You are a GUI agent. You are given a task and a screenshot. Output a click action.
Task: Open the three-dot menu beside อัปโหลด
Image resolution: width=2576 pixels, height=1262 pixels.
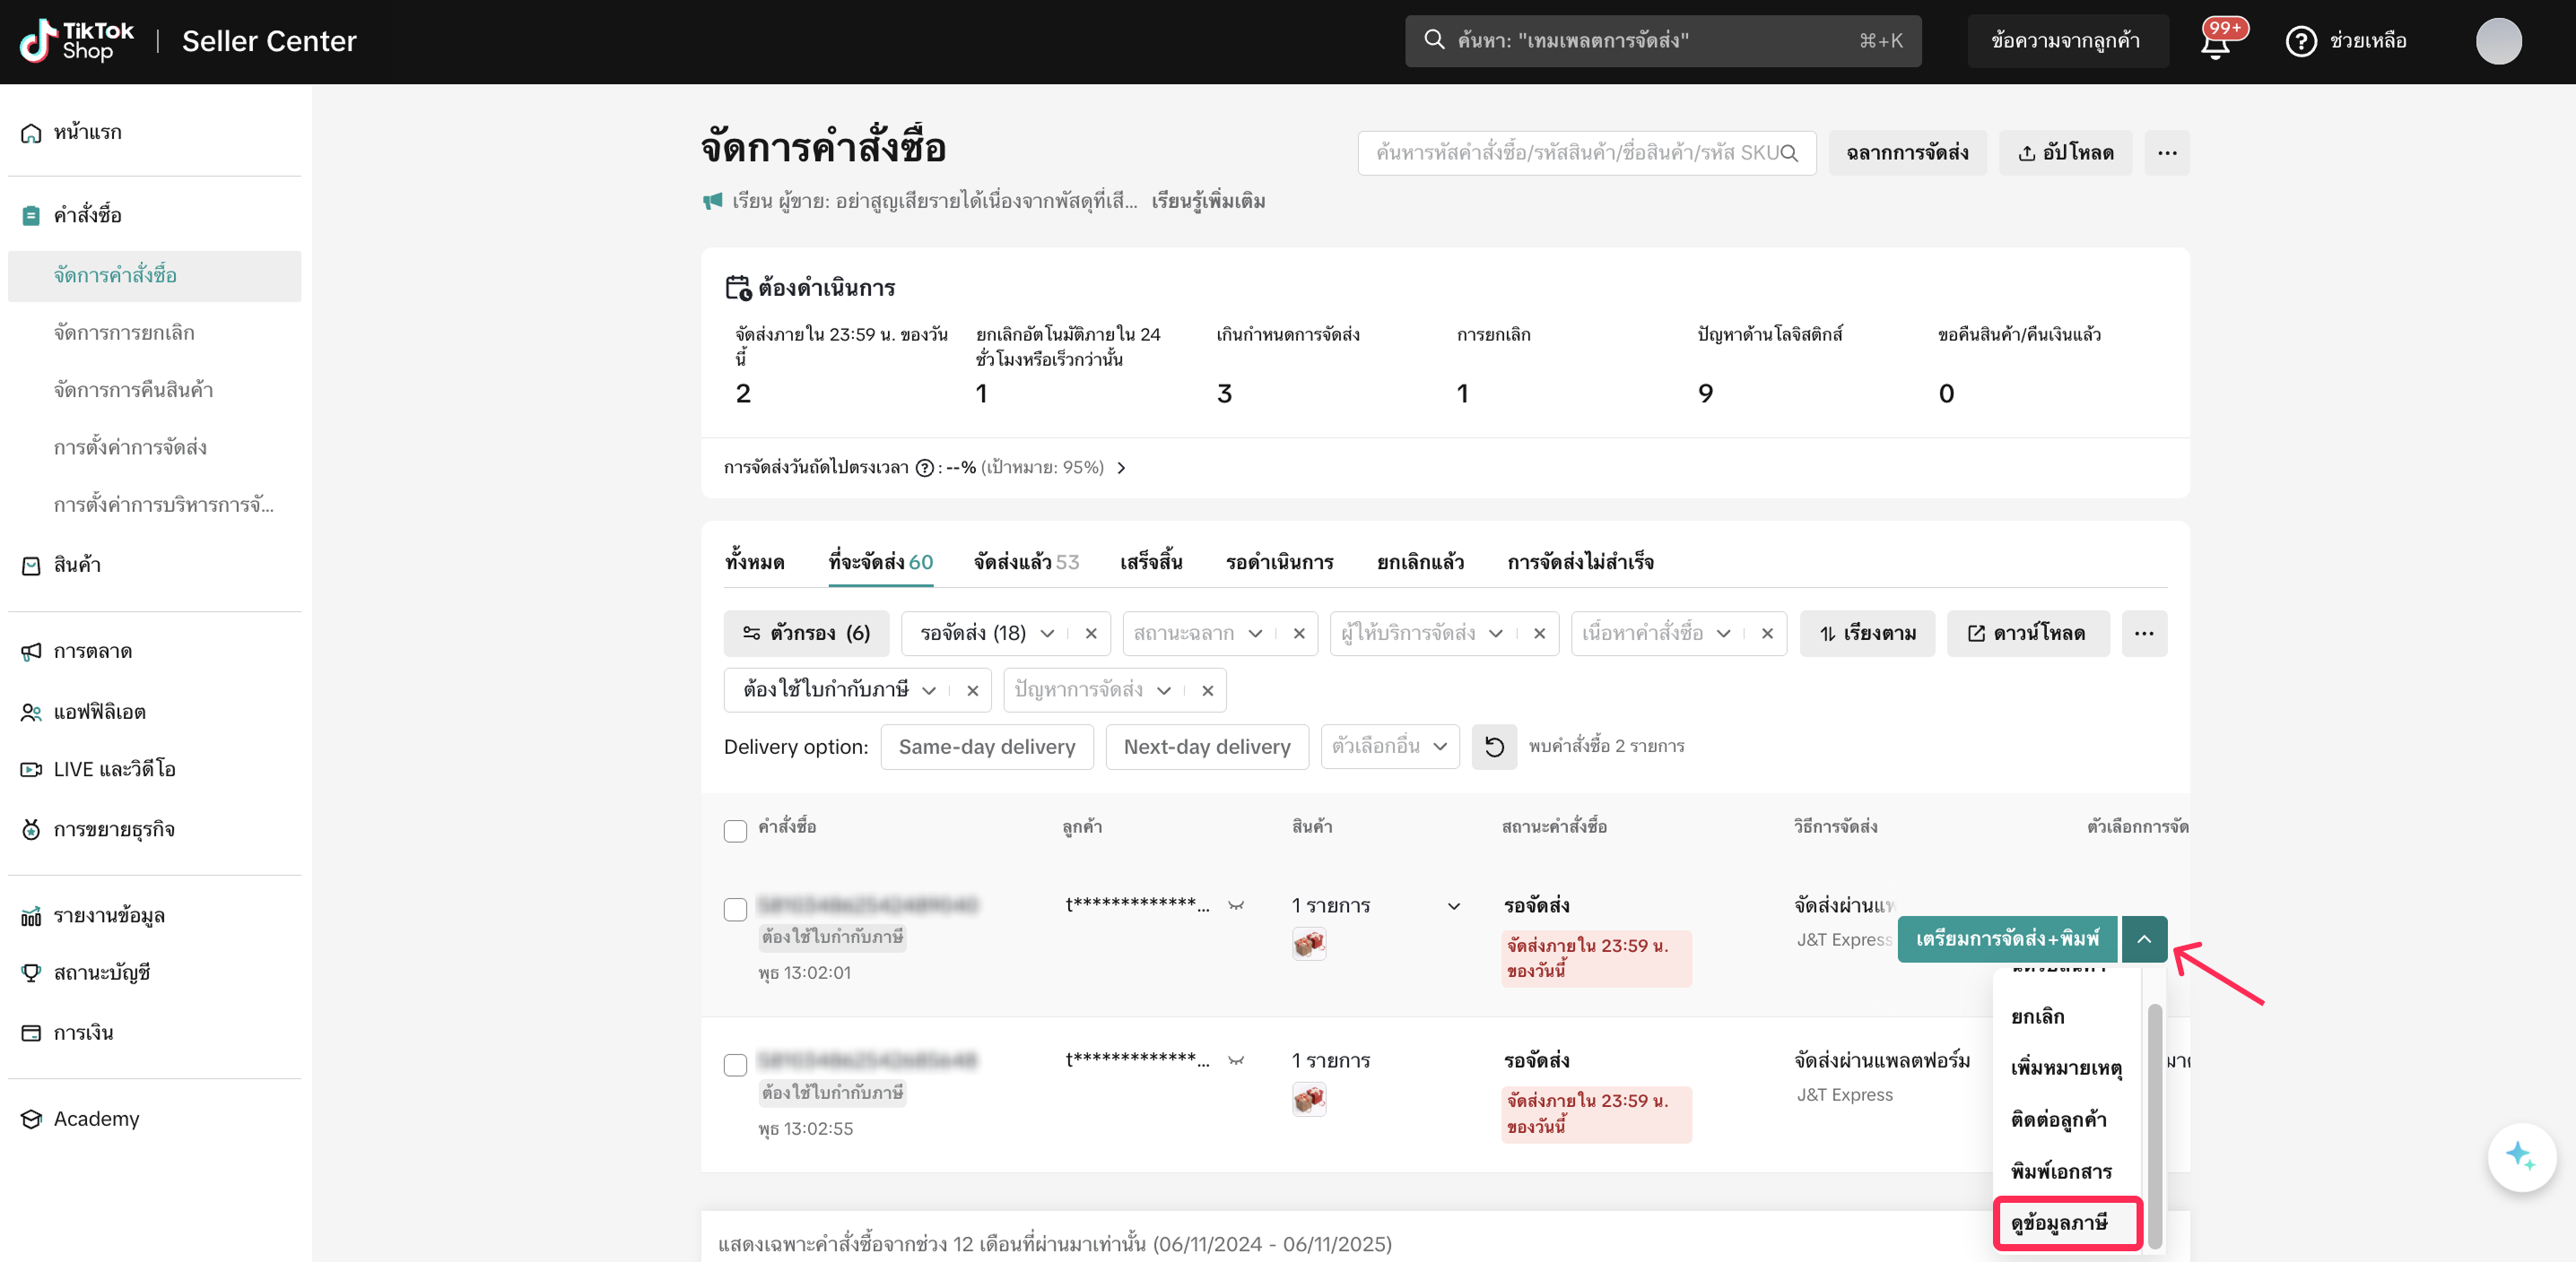pos(2167,153)
